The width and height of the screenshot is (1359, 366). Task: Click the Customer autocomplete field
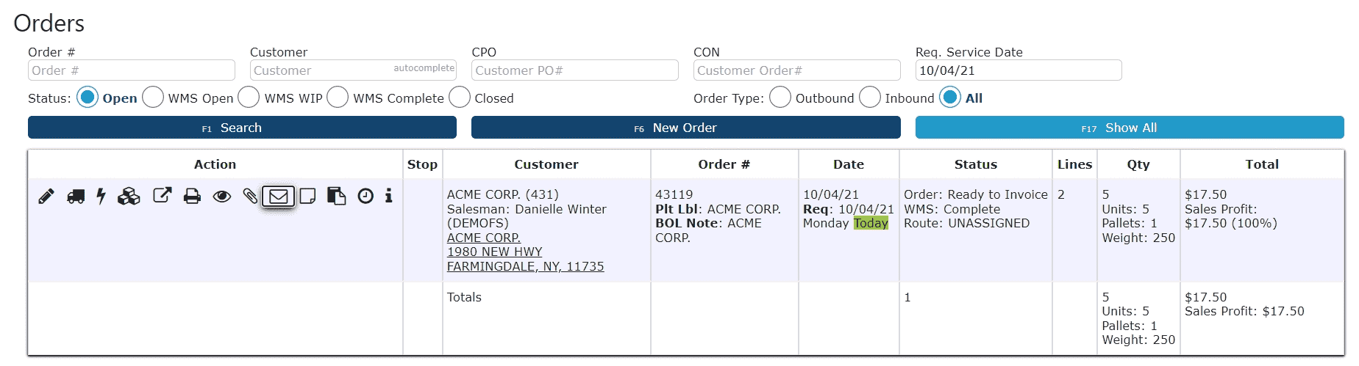(353, 70)
